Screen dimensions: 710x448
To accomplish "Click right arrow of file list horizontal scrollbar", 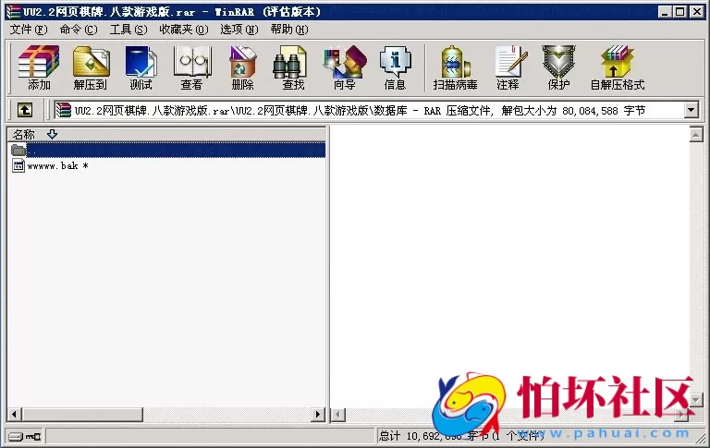I will pos(318,414).
